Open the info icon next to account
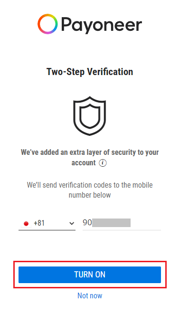 coord(103,163)
